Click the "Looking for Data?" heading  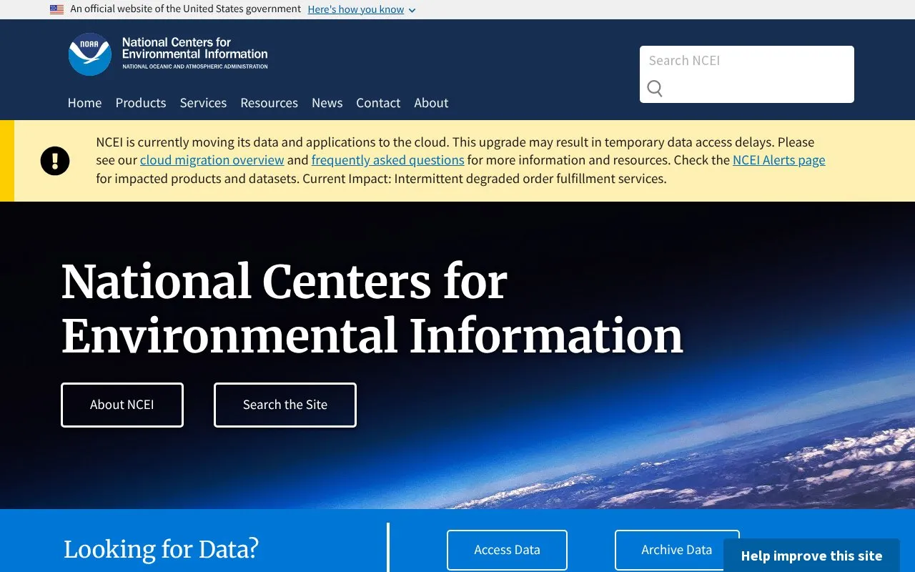click(161, 549)
